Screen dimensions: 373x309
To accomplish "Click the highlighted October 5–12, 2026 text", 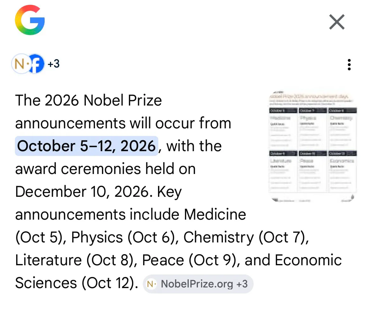I will tap(86, 146).
